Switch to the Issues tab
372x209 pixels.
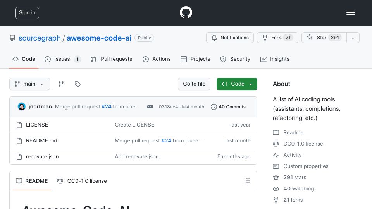63,59
